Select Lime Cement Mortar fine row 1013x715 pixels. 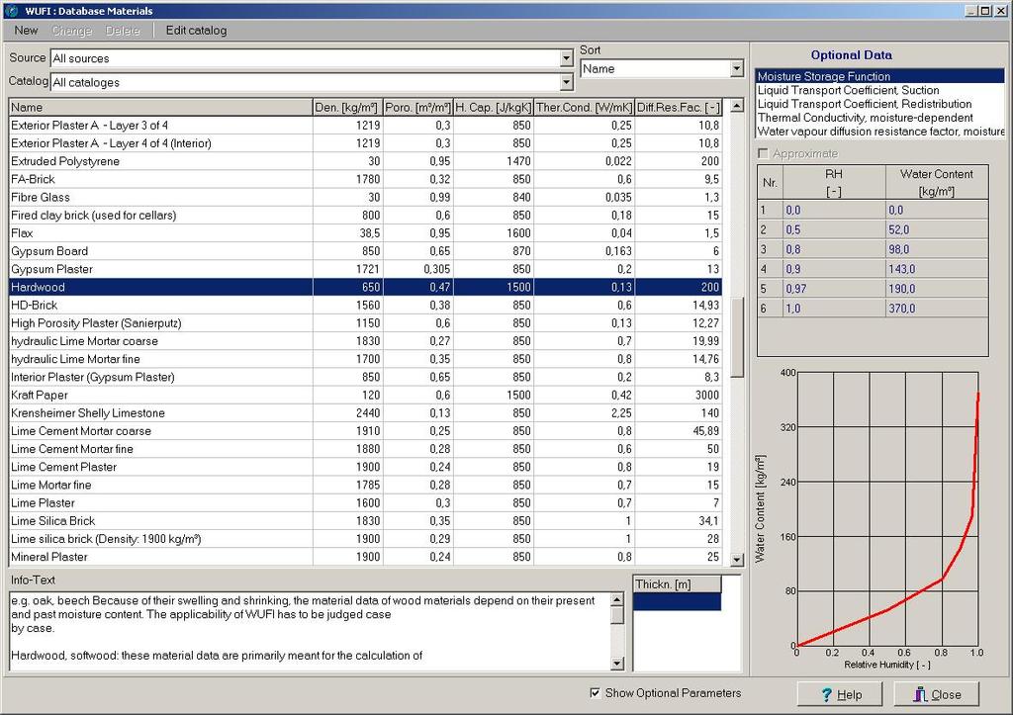pos(366,449)
